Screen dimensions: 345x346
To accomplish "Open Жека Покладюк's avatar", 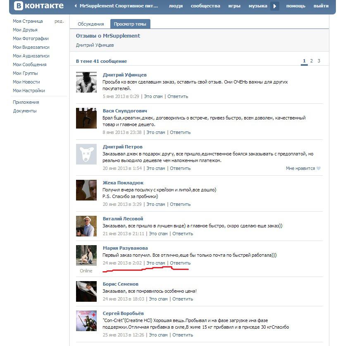I will (86, 190).
